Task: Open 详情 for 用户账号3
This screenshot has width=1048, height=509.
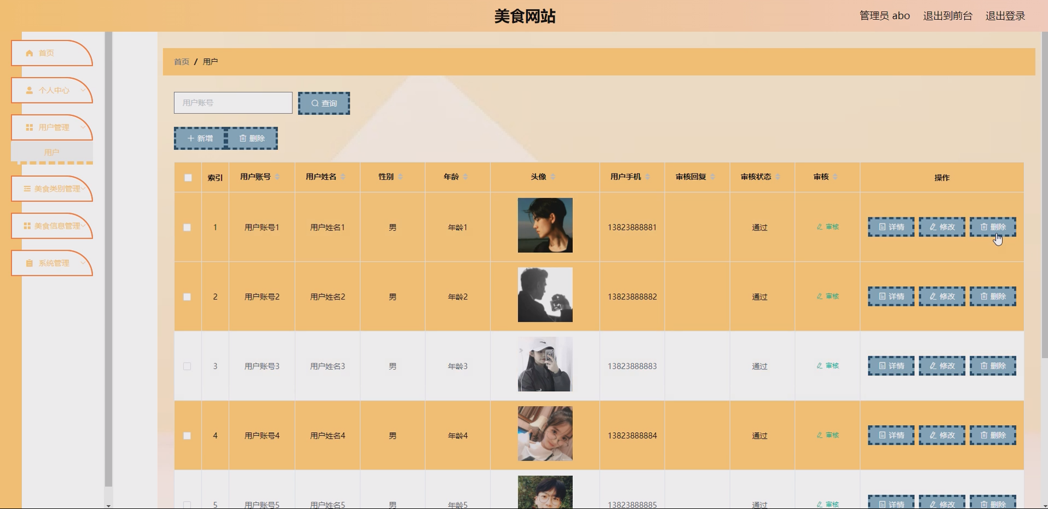Action: point(891,366)
